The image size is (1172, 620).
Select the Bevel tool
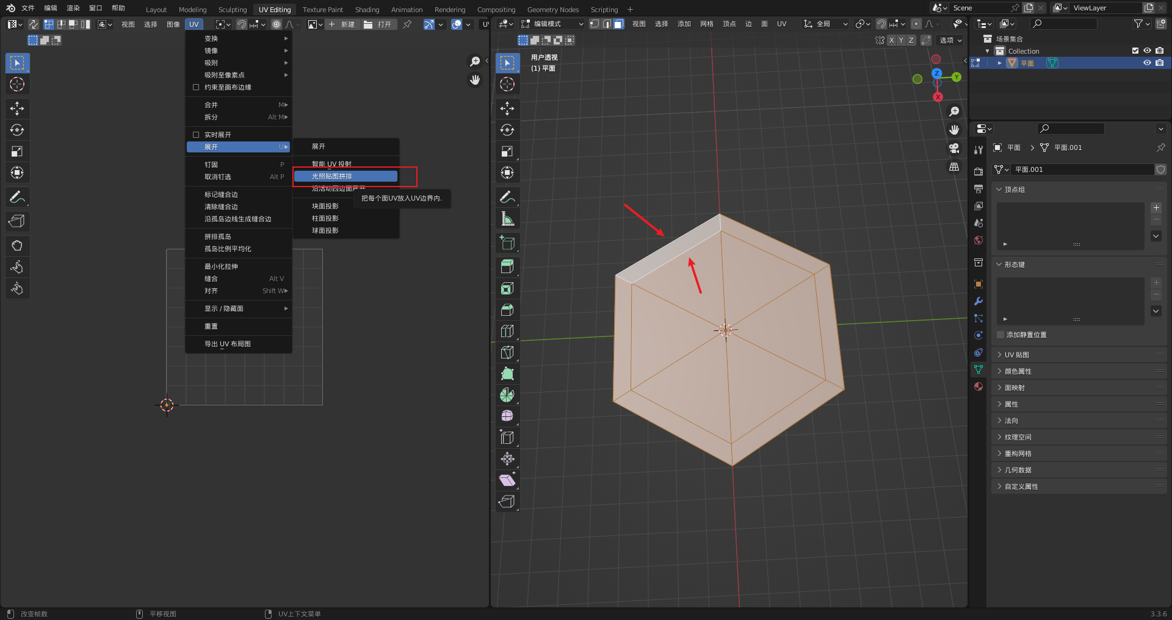(507, 310)
